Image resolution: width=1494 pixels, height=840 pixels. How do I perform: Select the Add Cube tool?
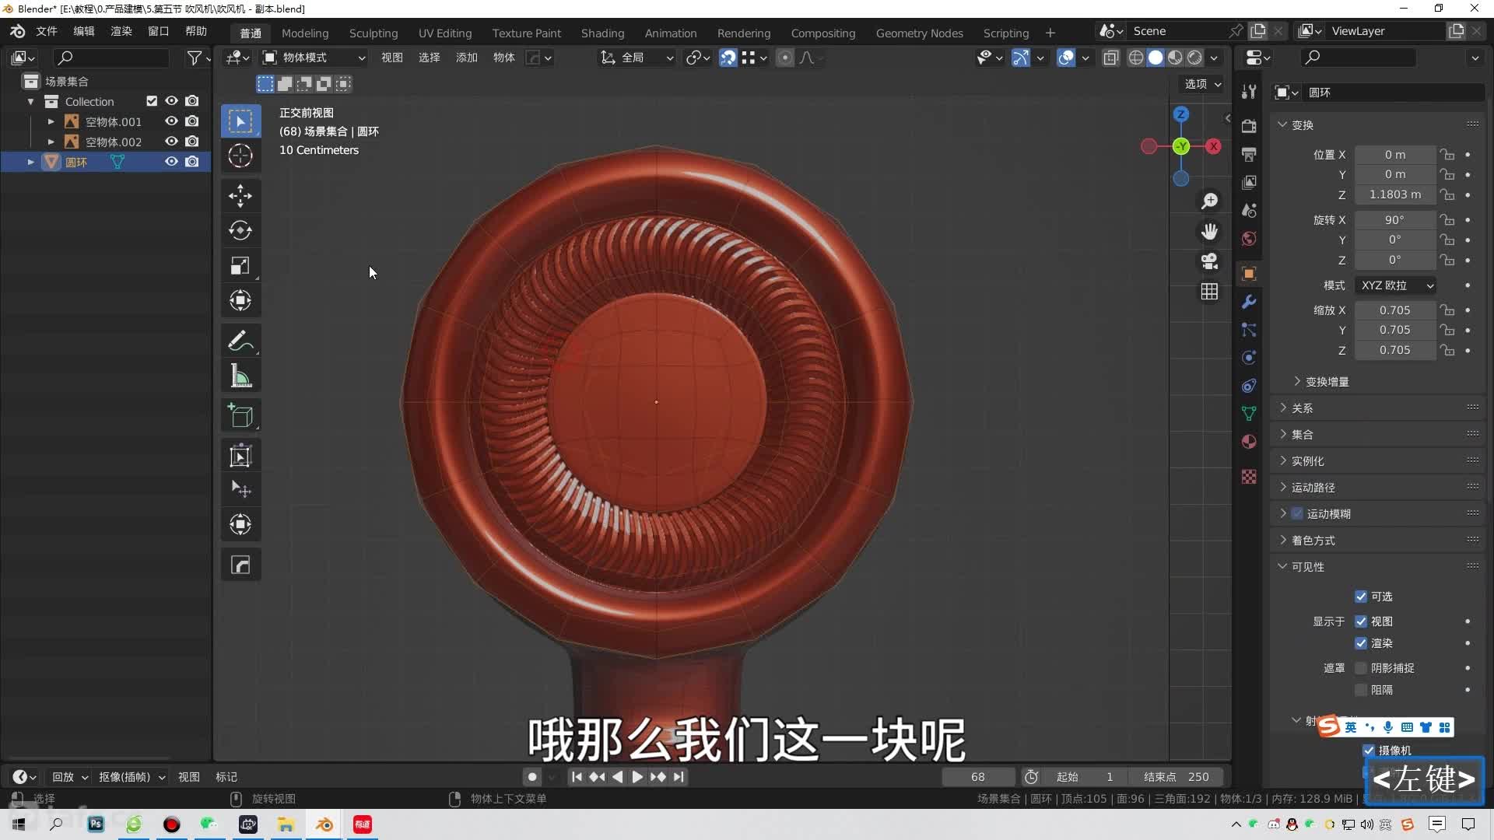pos(240,416)
